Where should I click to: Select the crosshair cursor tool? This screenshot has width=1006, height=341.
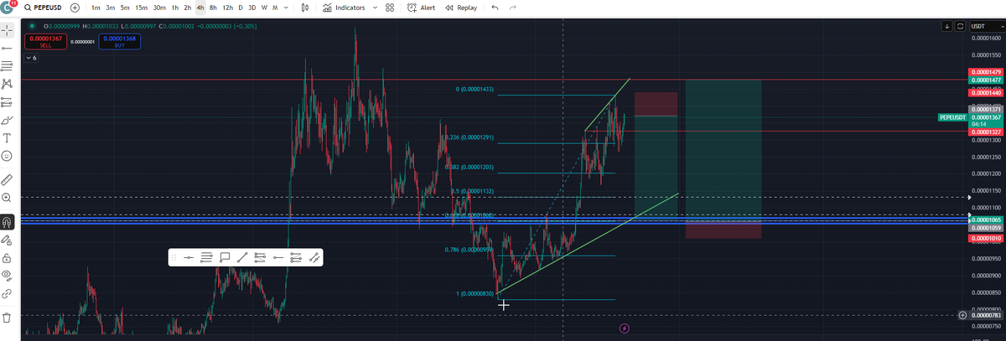tap(7, 30)
